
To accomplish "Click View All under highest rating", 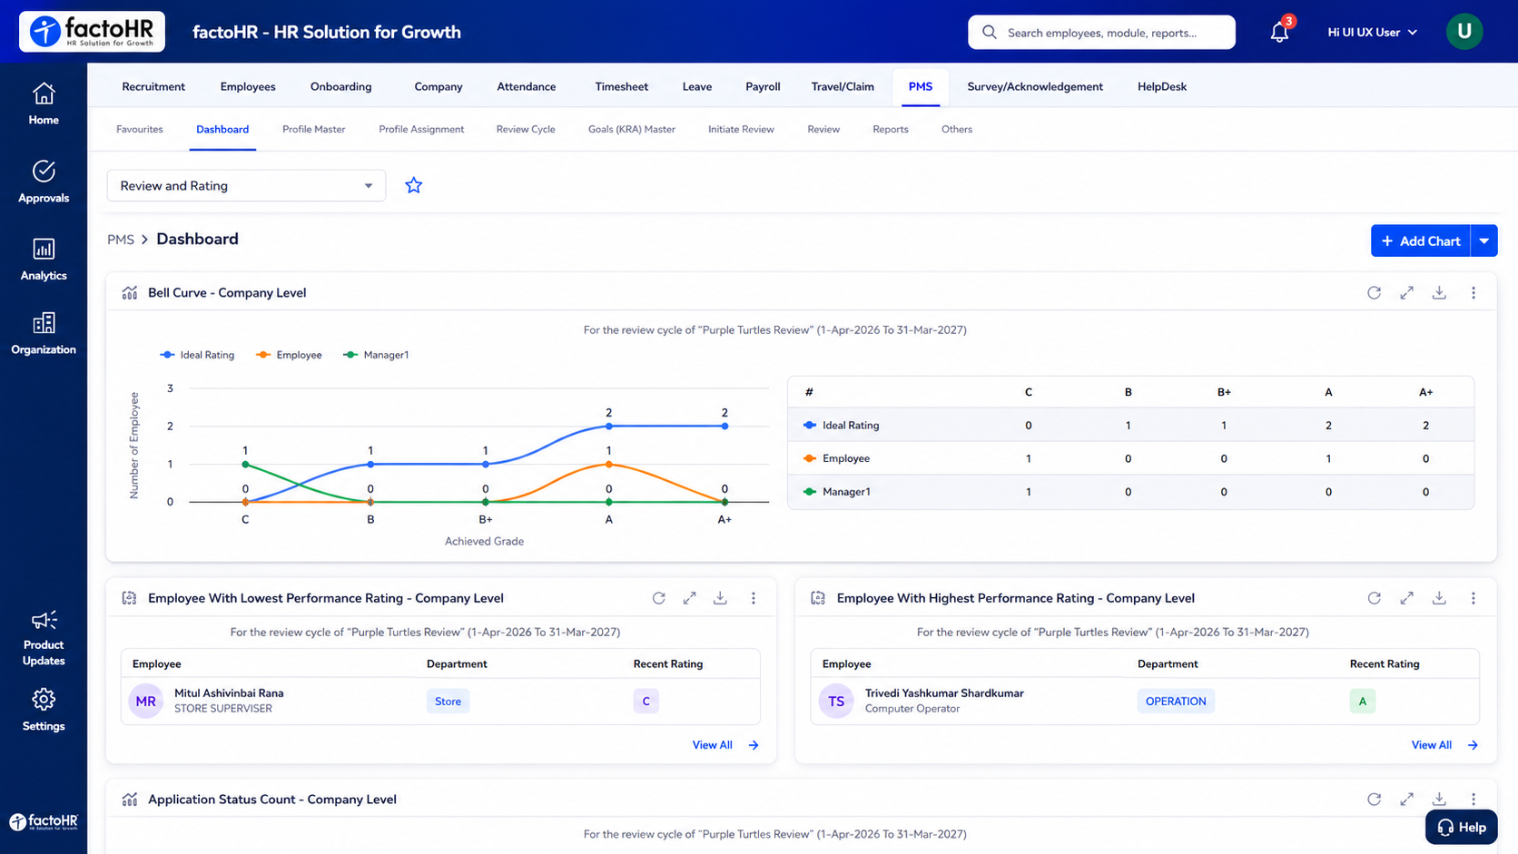I will tap(1444, 745).
